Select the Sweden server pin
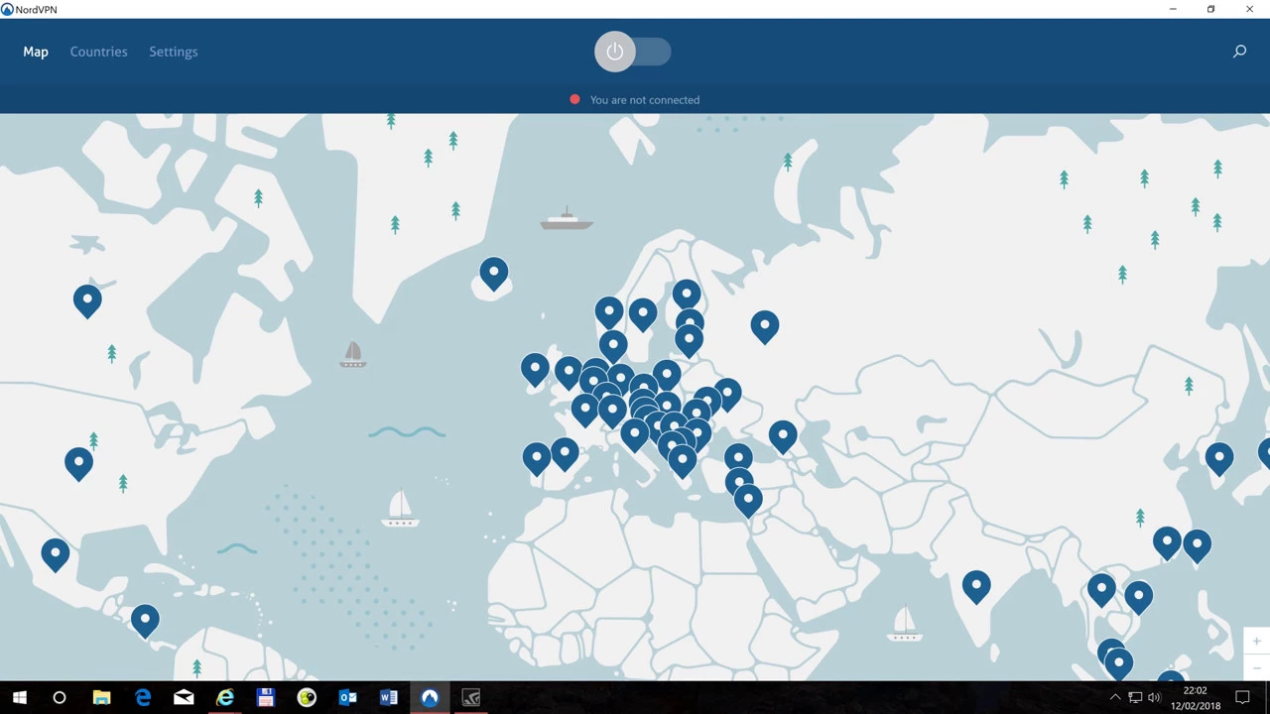The height and width of the screenshot is (714, 1270). point(643,313)
